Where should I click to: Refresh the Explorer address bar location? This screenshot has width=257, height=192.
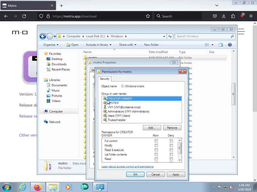(x=170, y=36)
